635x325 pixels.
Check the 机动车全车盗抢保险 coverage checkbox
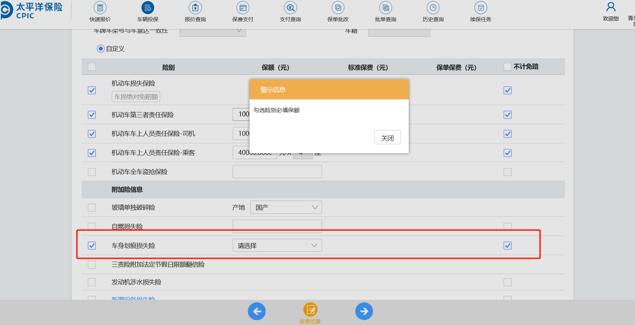tap(92, 172)
